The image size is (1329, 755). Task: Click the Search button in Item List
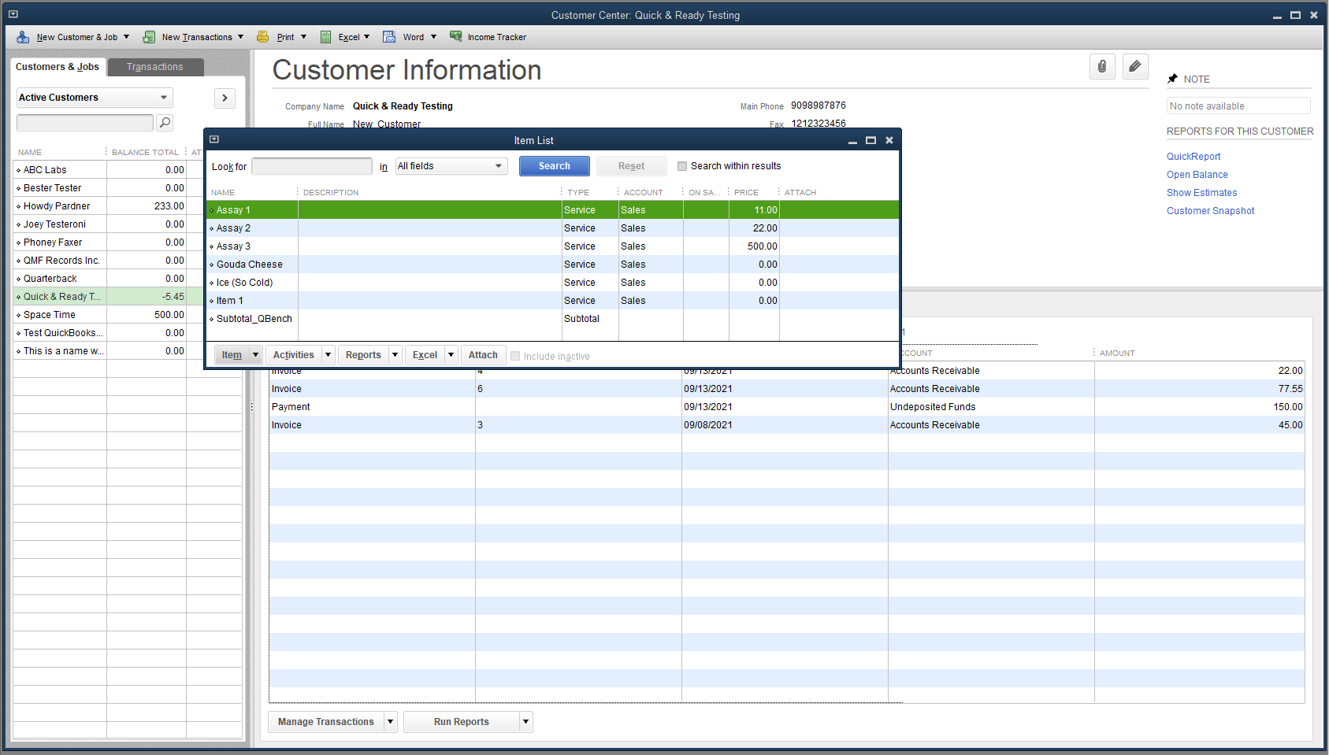pyautogui.click(x=555, y=166)
